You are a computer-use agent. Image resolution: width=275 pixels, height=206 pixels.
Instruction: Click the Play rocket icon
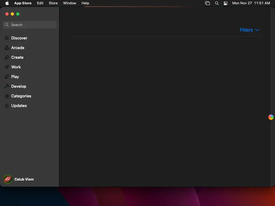coord(7,76)
